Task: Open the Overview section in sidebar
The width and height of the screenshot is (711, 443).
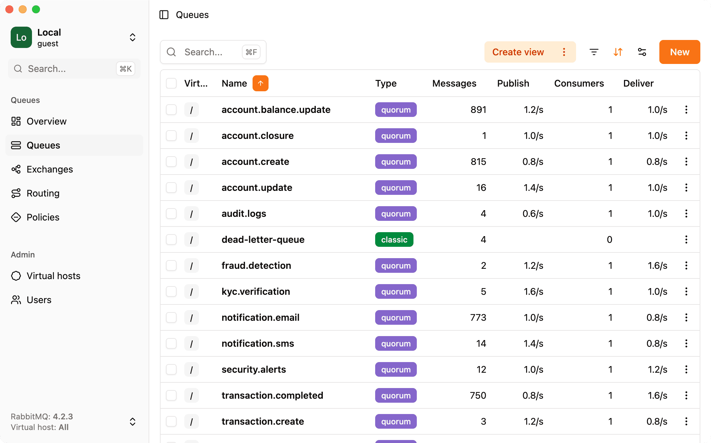Action: pos(46,121)
